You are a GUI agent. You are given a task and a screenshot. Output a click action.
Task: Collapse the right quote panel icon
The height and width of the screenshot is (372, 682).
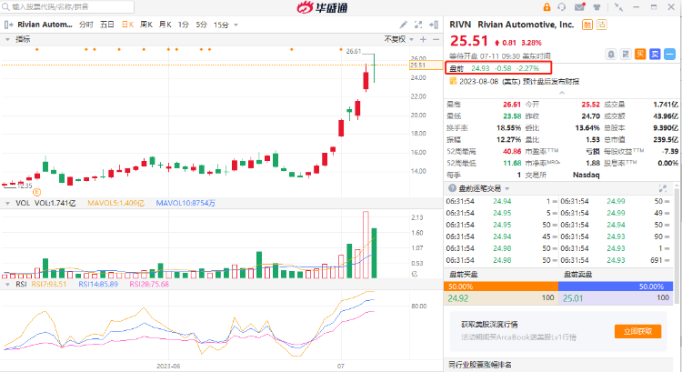pyautogui.click(x=434, y=25)
